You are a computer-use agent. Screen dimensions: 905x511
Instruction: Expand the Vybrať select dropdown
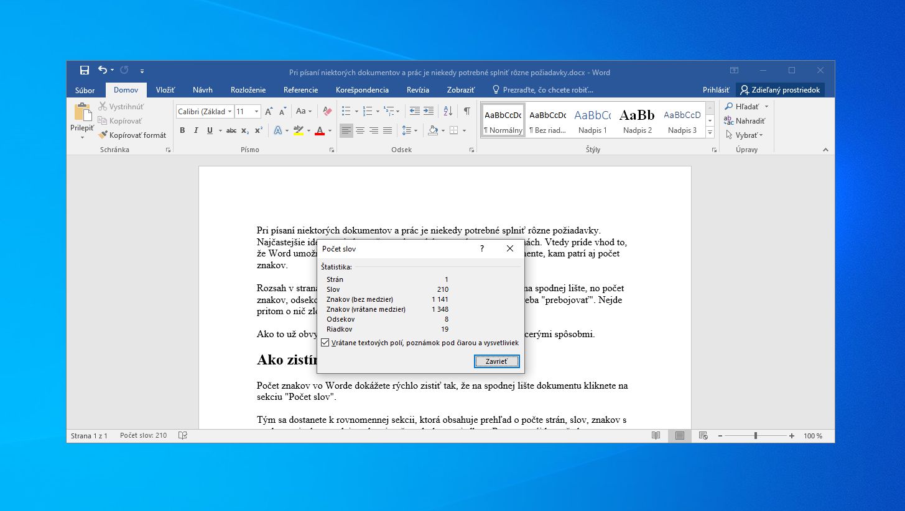(745, 135)
